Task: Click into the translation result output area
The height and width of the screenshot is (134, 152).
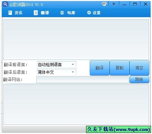Action: click(76, 105)
